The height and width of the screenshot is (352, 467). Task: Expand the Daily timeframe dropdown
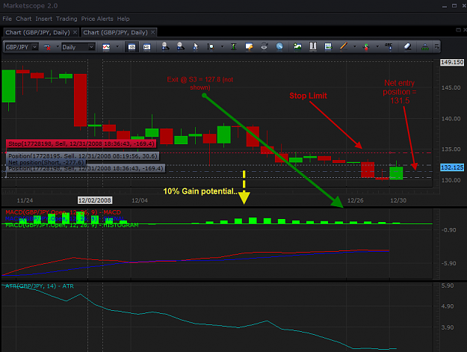pyautogui.click(x=91, y=47)
